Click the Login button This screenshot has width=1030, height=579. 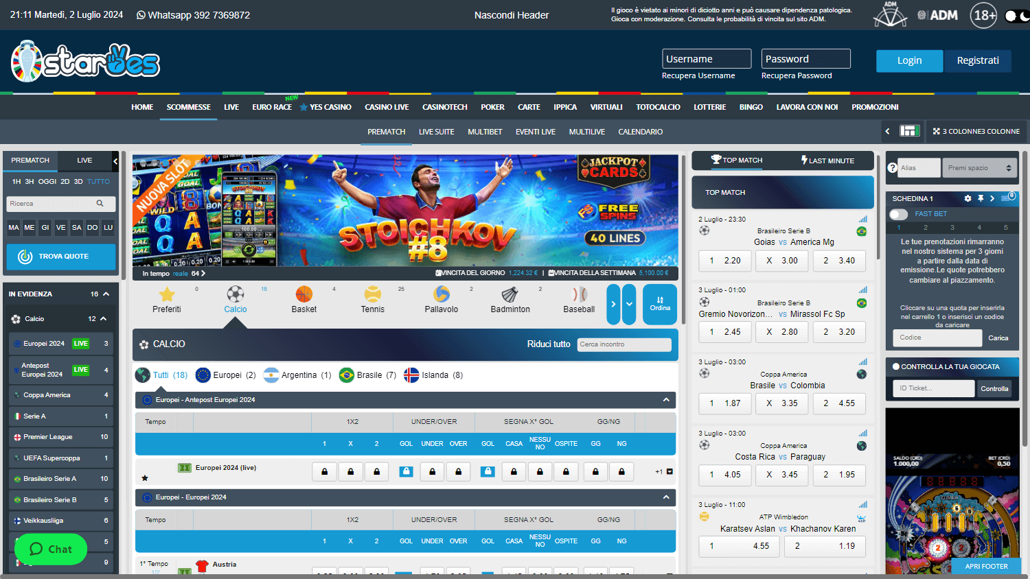coord(909,60)
